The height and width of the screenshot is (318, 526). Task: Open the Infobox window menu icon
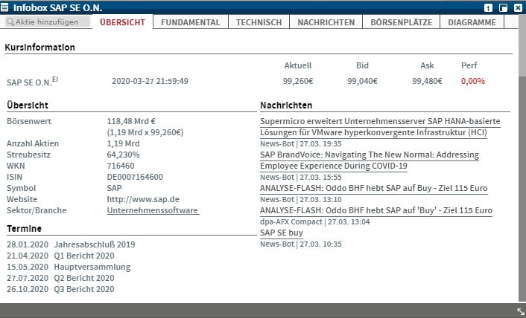(x=6, y=7)
